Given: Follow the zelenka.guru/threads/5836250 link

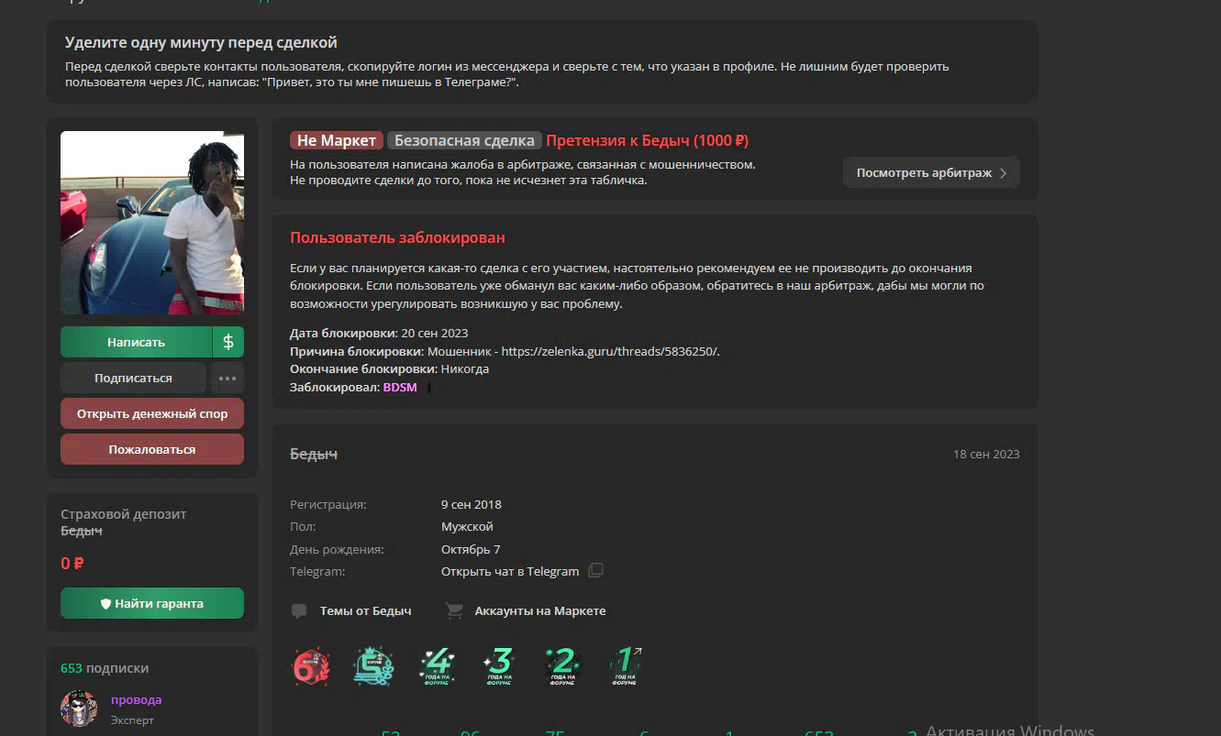Looking at the screenshot, I should pos(610,351).
